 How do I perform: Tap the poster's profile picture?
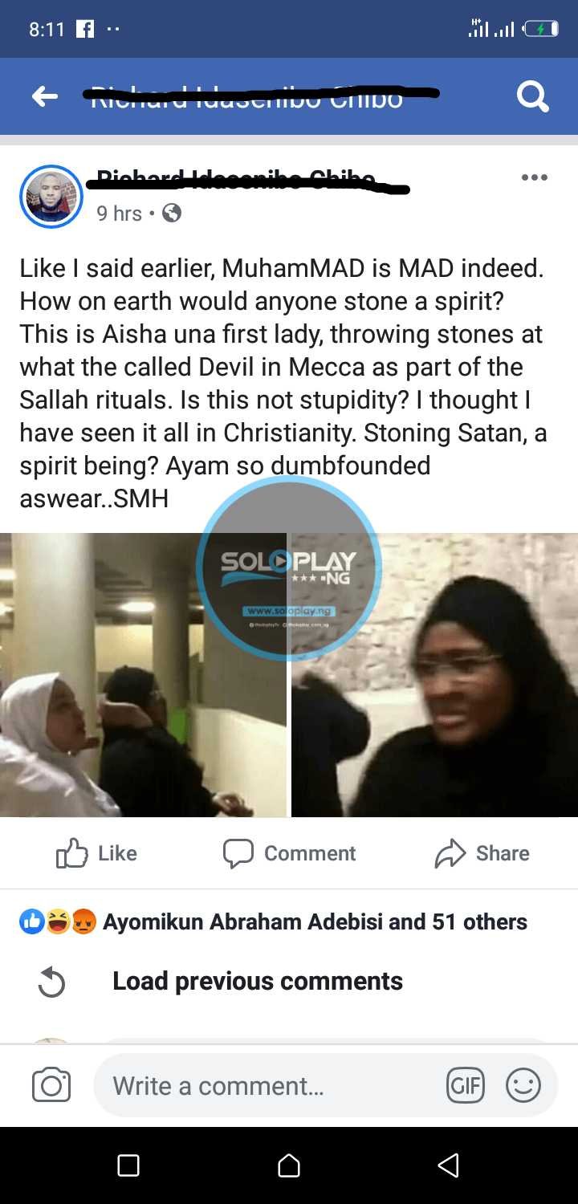pyautogui.click(x=51, y=197)
